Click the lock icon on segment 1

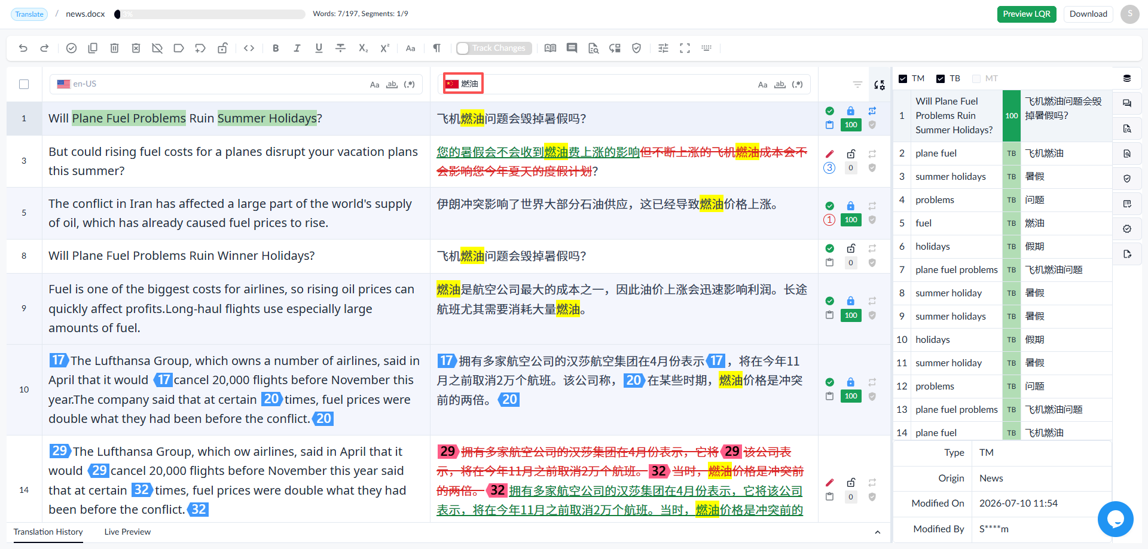pyautogui.click(x=850, y=111)
